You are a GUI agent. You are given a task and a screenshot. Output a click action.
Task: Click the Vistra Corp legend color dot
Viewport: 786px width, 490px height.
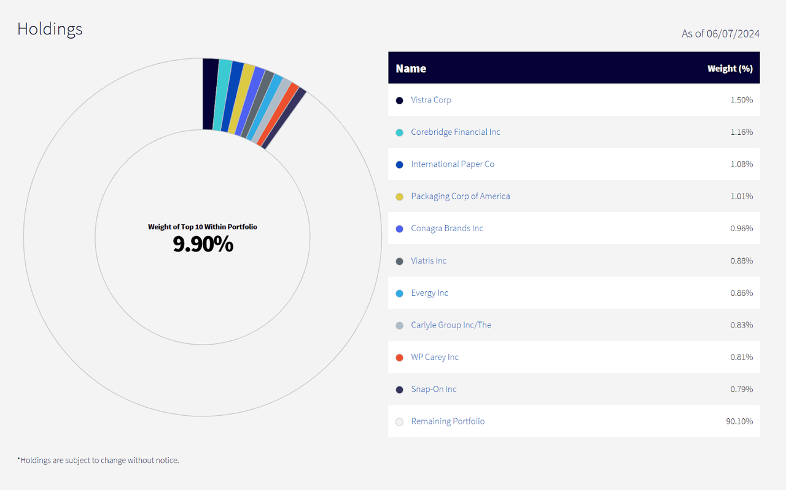pyautogui.click(x=399, y=100)
